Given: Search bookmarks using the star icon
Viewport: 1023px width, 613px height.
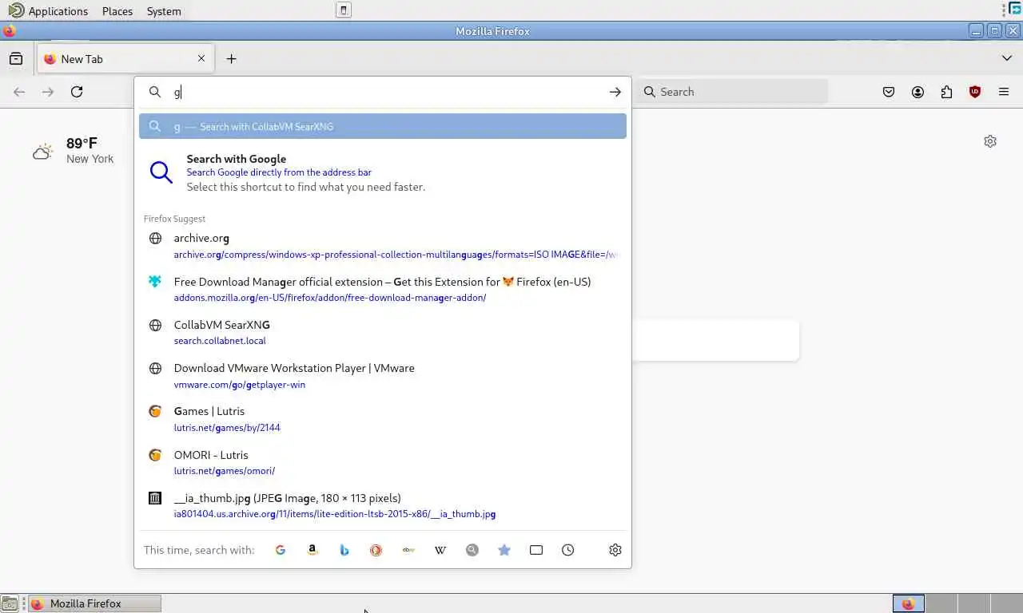Looking at the screenshot, I should (504, 550).
